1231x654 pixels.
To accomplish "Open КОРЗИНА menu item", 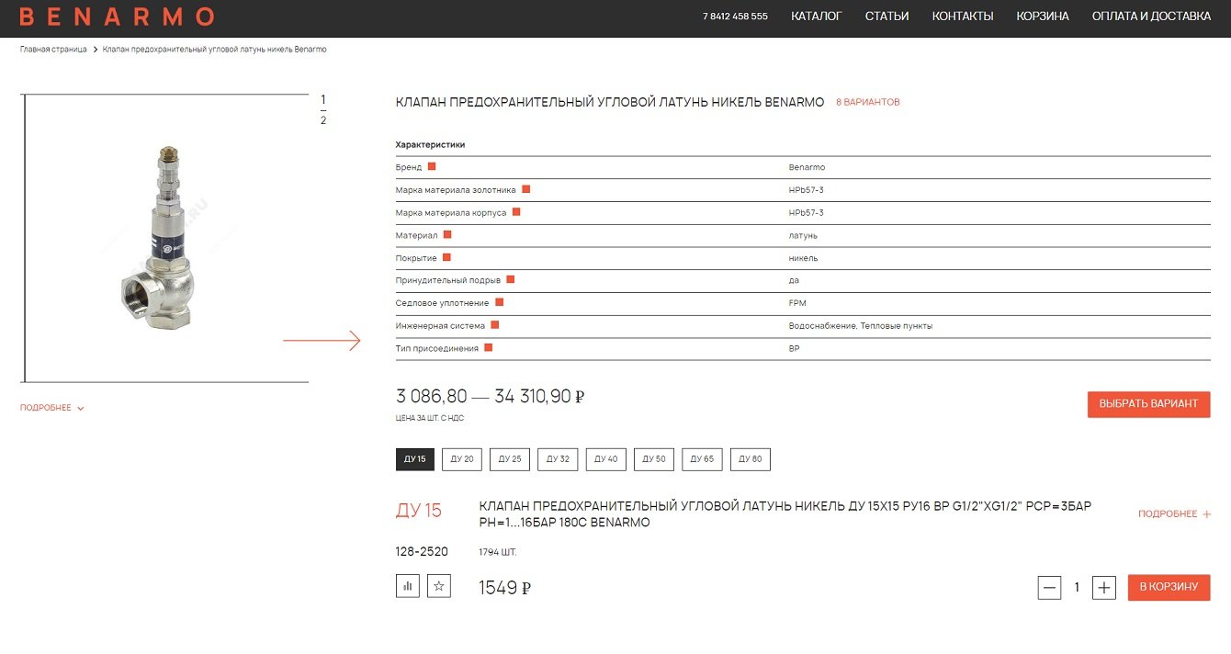I will point(1043,17).
